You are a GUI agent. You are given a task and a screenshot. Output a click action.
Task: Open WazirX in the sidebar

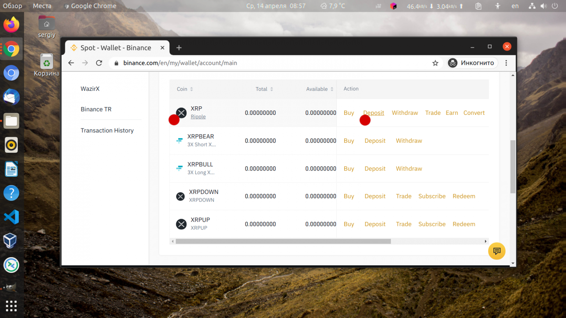click(x=90, y=89)
